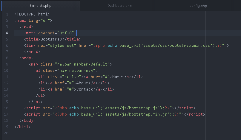Select the template.php tab
Viewport: 241px width, 140px height.
pos(41,6)
